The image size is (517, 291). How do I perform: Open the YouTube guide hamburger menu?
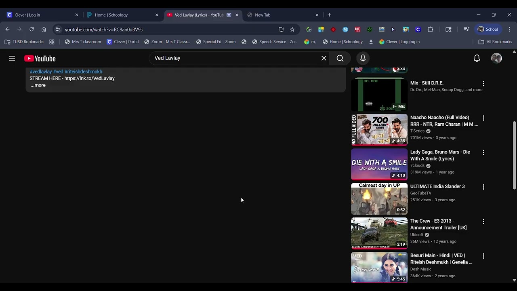[12, 58]
